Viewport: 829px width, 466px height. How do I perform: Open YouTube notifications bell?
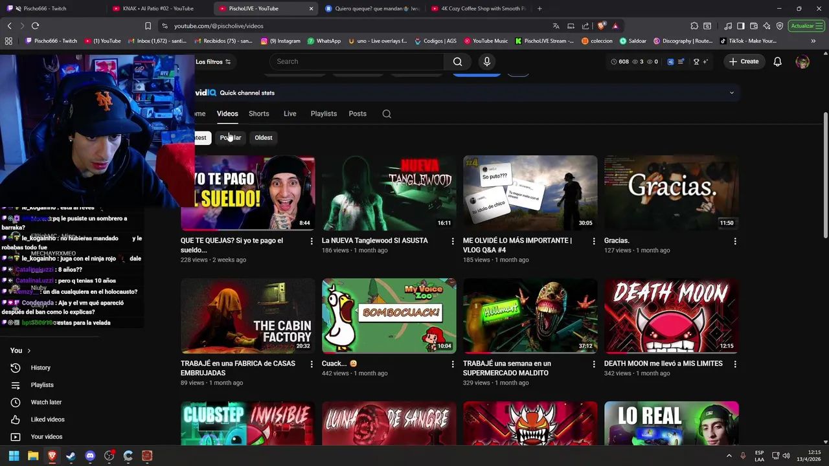(777, 61)
